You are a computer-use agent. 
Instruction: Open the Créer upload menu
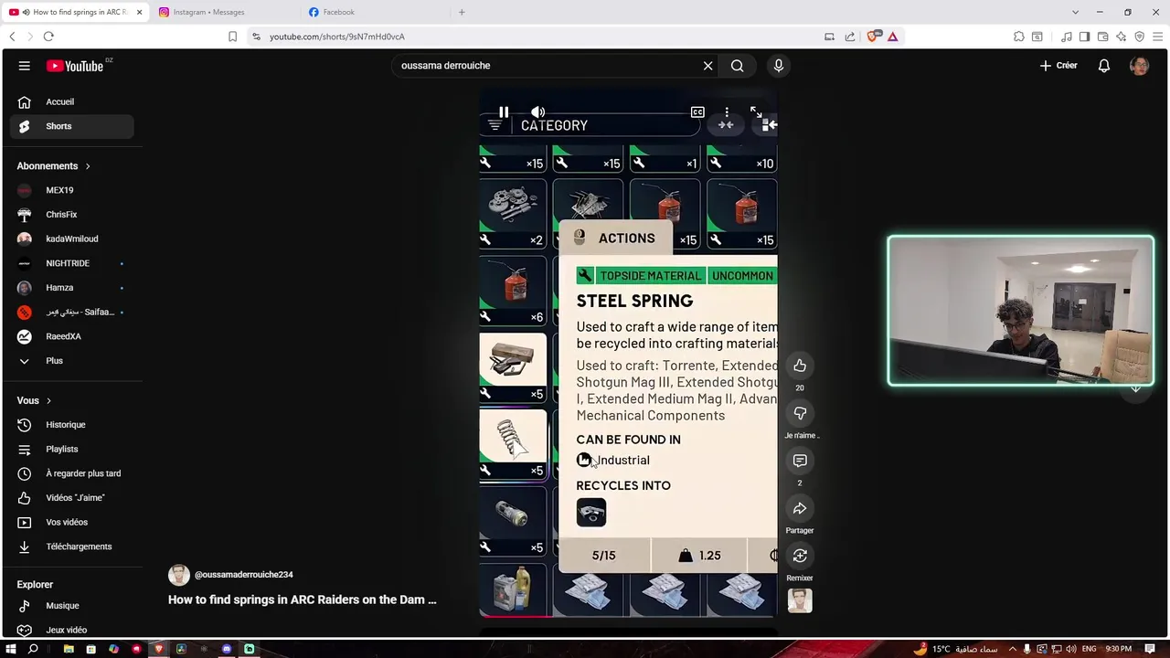pos(1058,66)
